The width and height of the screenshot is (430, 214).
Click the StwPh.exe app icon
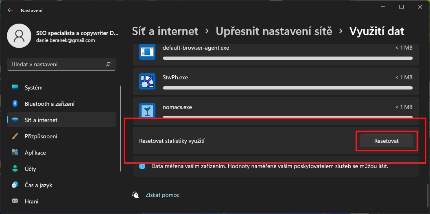point(146,81)
